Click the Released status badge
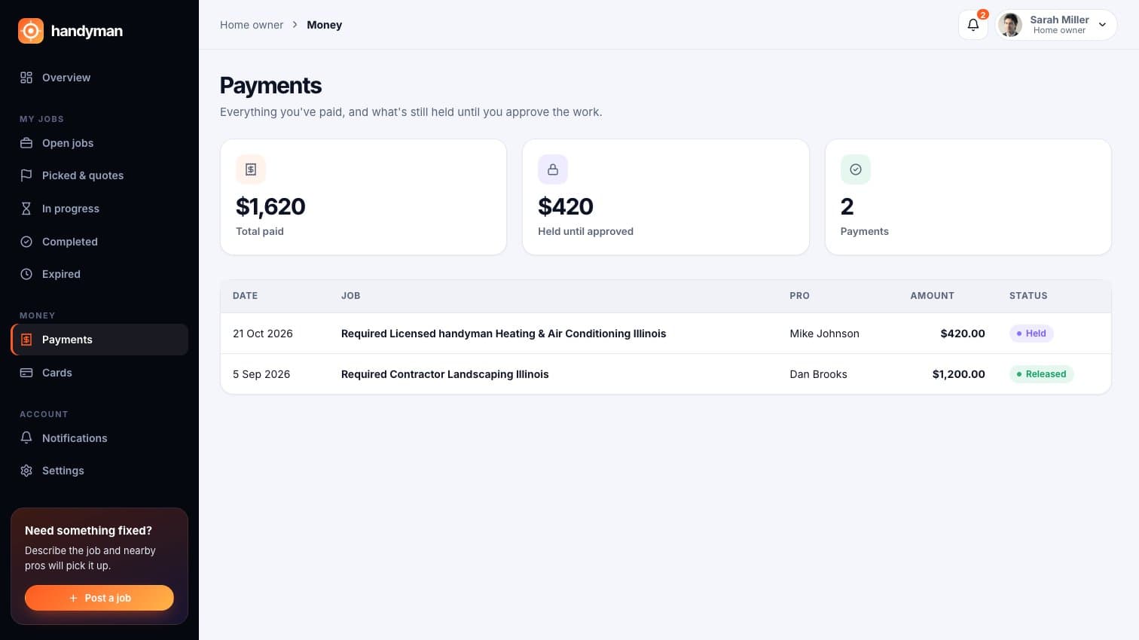The width and height of the screenshot is (1139, 640). point(1042,374)
